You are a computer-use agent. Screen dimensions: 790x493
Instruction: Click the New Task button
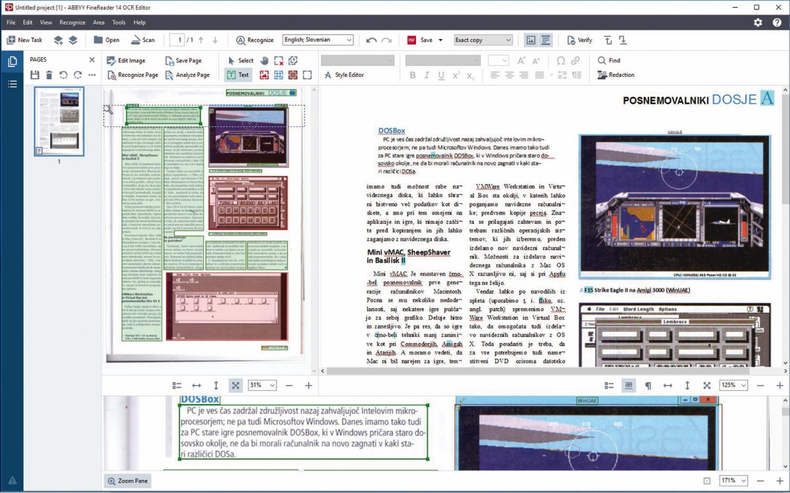tap(24, 40)
